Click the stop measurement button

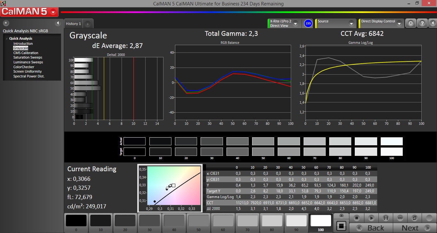[x=357, y=218]
